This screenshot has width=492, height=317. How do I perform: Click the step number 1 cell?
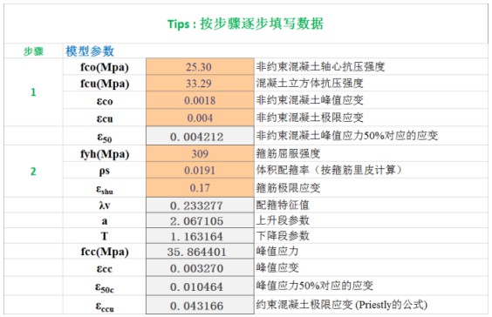(33, 92)
